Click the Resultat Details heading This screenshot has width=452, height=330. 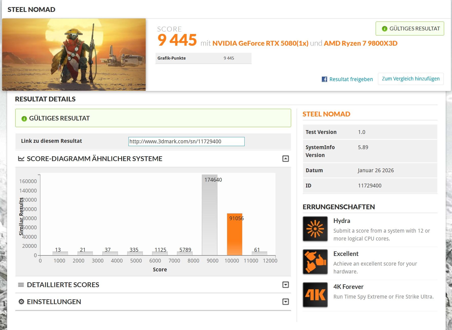coord(45,99)
